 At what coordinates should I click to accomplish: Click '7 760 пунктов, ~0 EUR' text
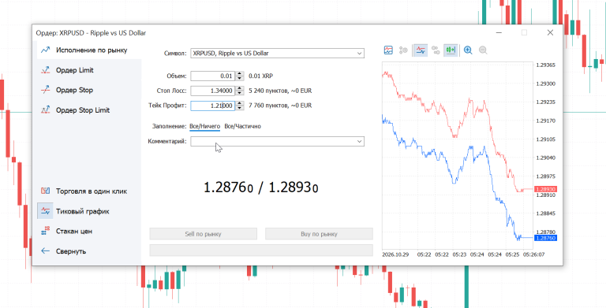tap(280, 106)
